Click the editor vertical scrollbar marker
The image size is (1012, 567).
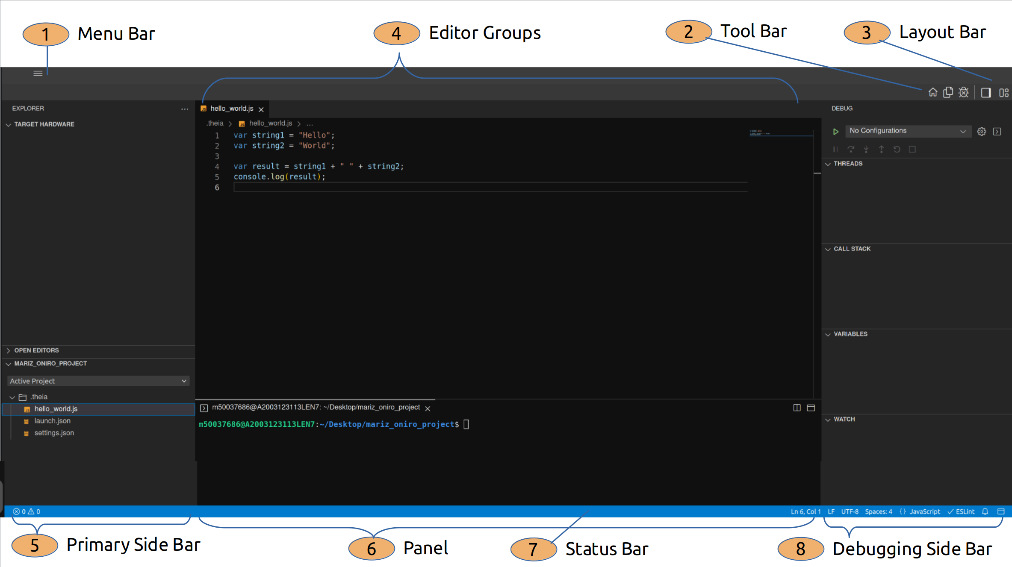(817, 173)
